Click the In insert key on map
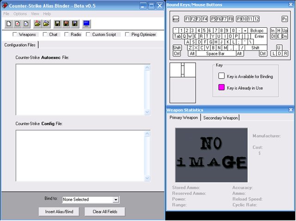296x221 pixels. click(273, 31)
